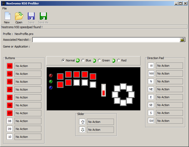Open a profile with the Open folder icon

pyautogui.click(x=19, y=16)
